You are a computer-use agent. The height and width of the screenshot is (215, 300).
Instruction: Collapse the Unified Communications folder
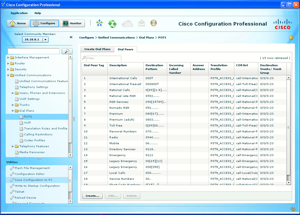pos(8,75)
